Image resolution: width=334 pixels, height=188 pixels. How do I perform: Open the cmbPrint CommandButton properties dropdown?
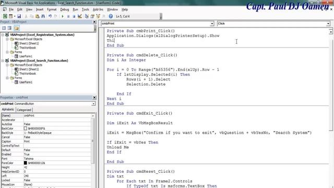coord(93,103)
